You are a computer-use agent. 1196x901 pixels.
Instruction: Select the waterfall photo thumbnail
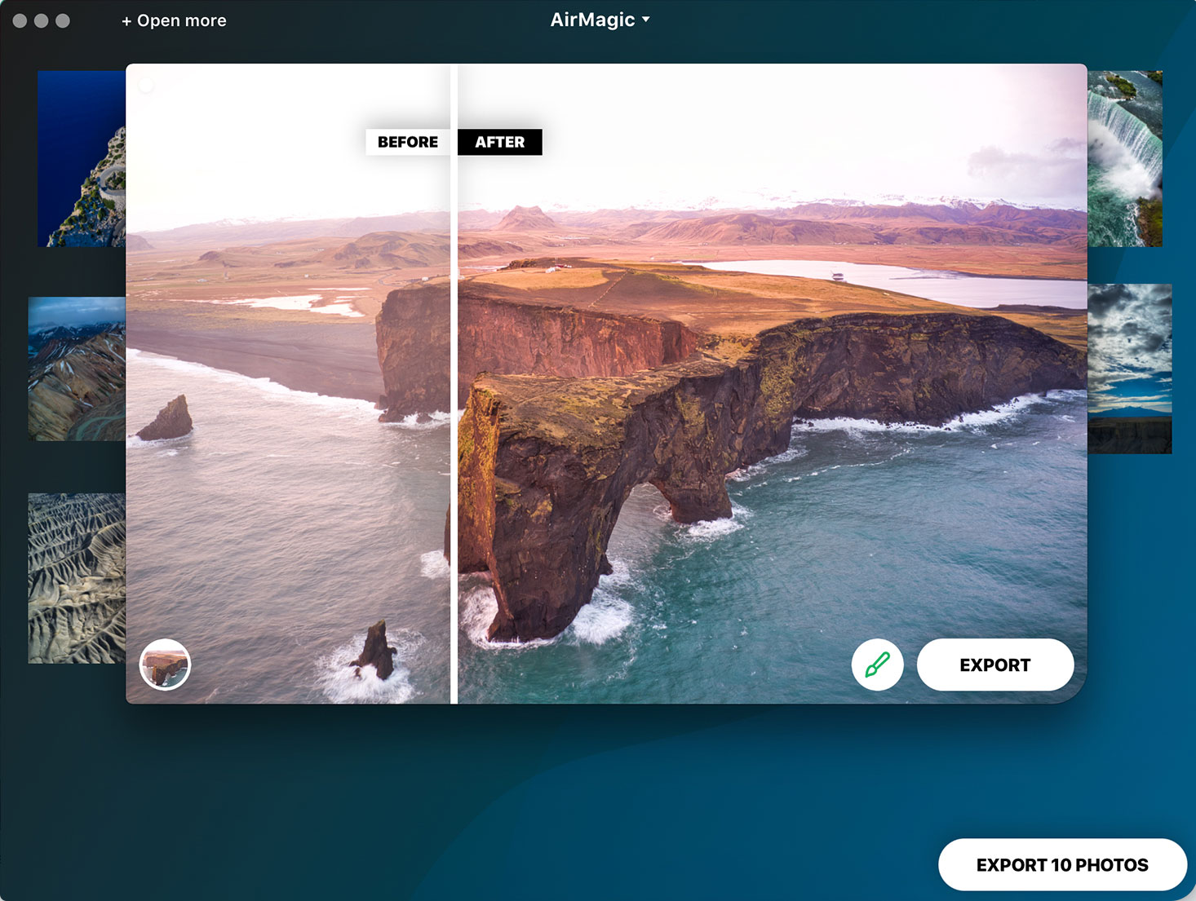[x=1125, y=159]
